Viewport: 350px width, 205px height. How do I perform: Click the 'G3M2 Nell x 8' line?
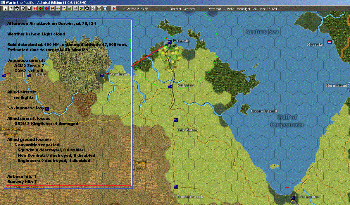pyautogui.click(x=29, y=71)
